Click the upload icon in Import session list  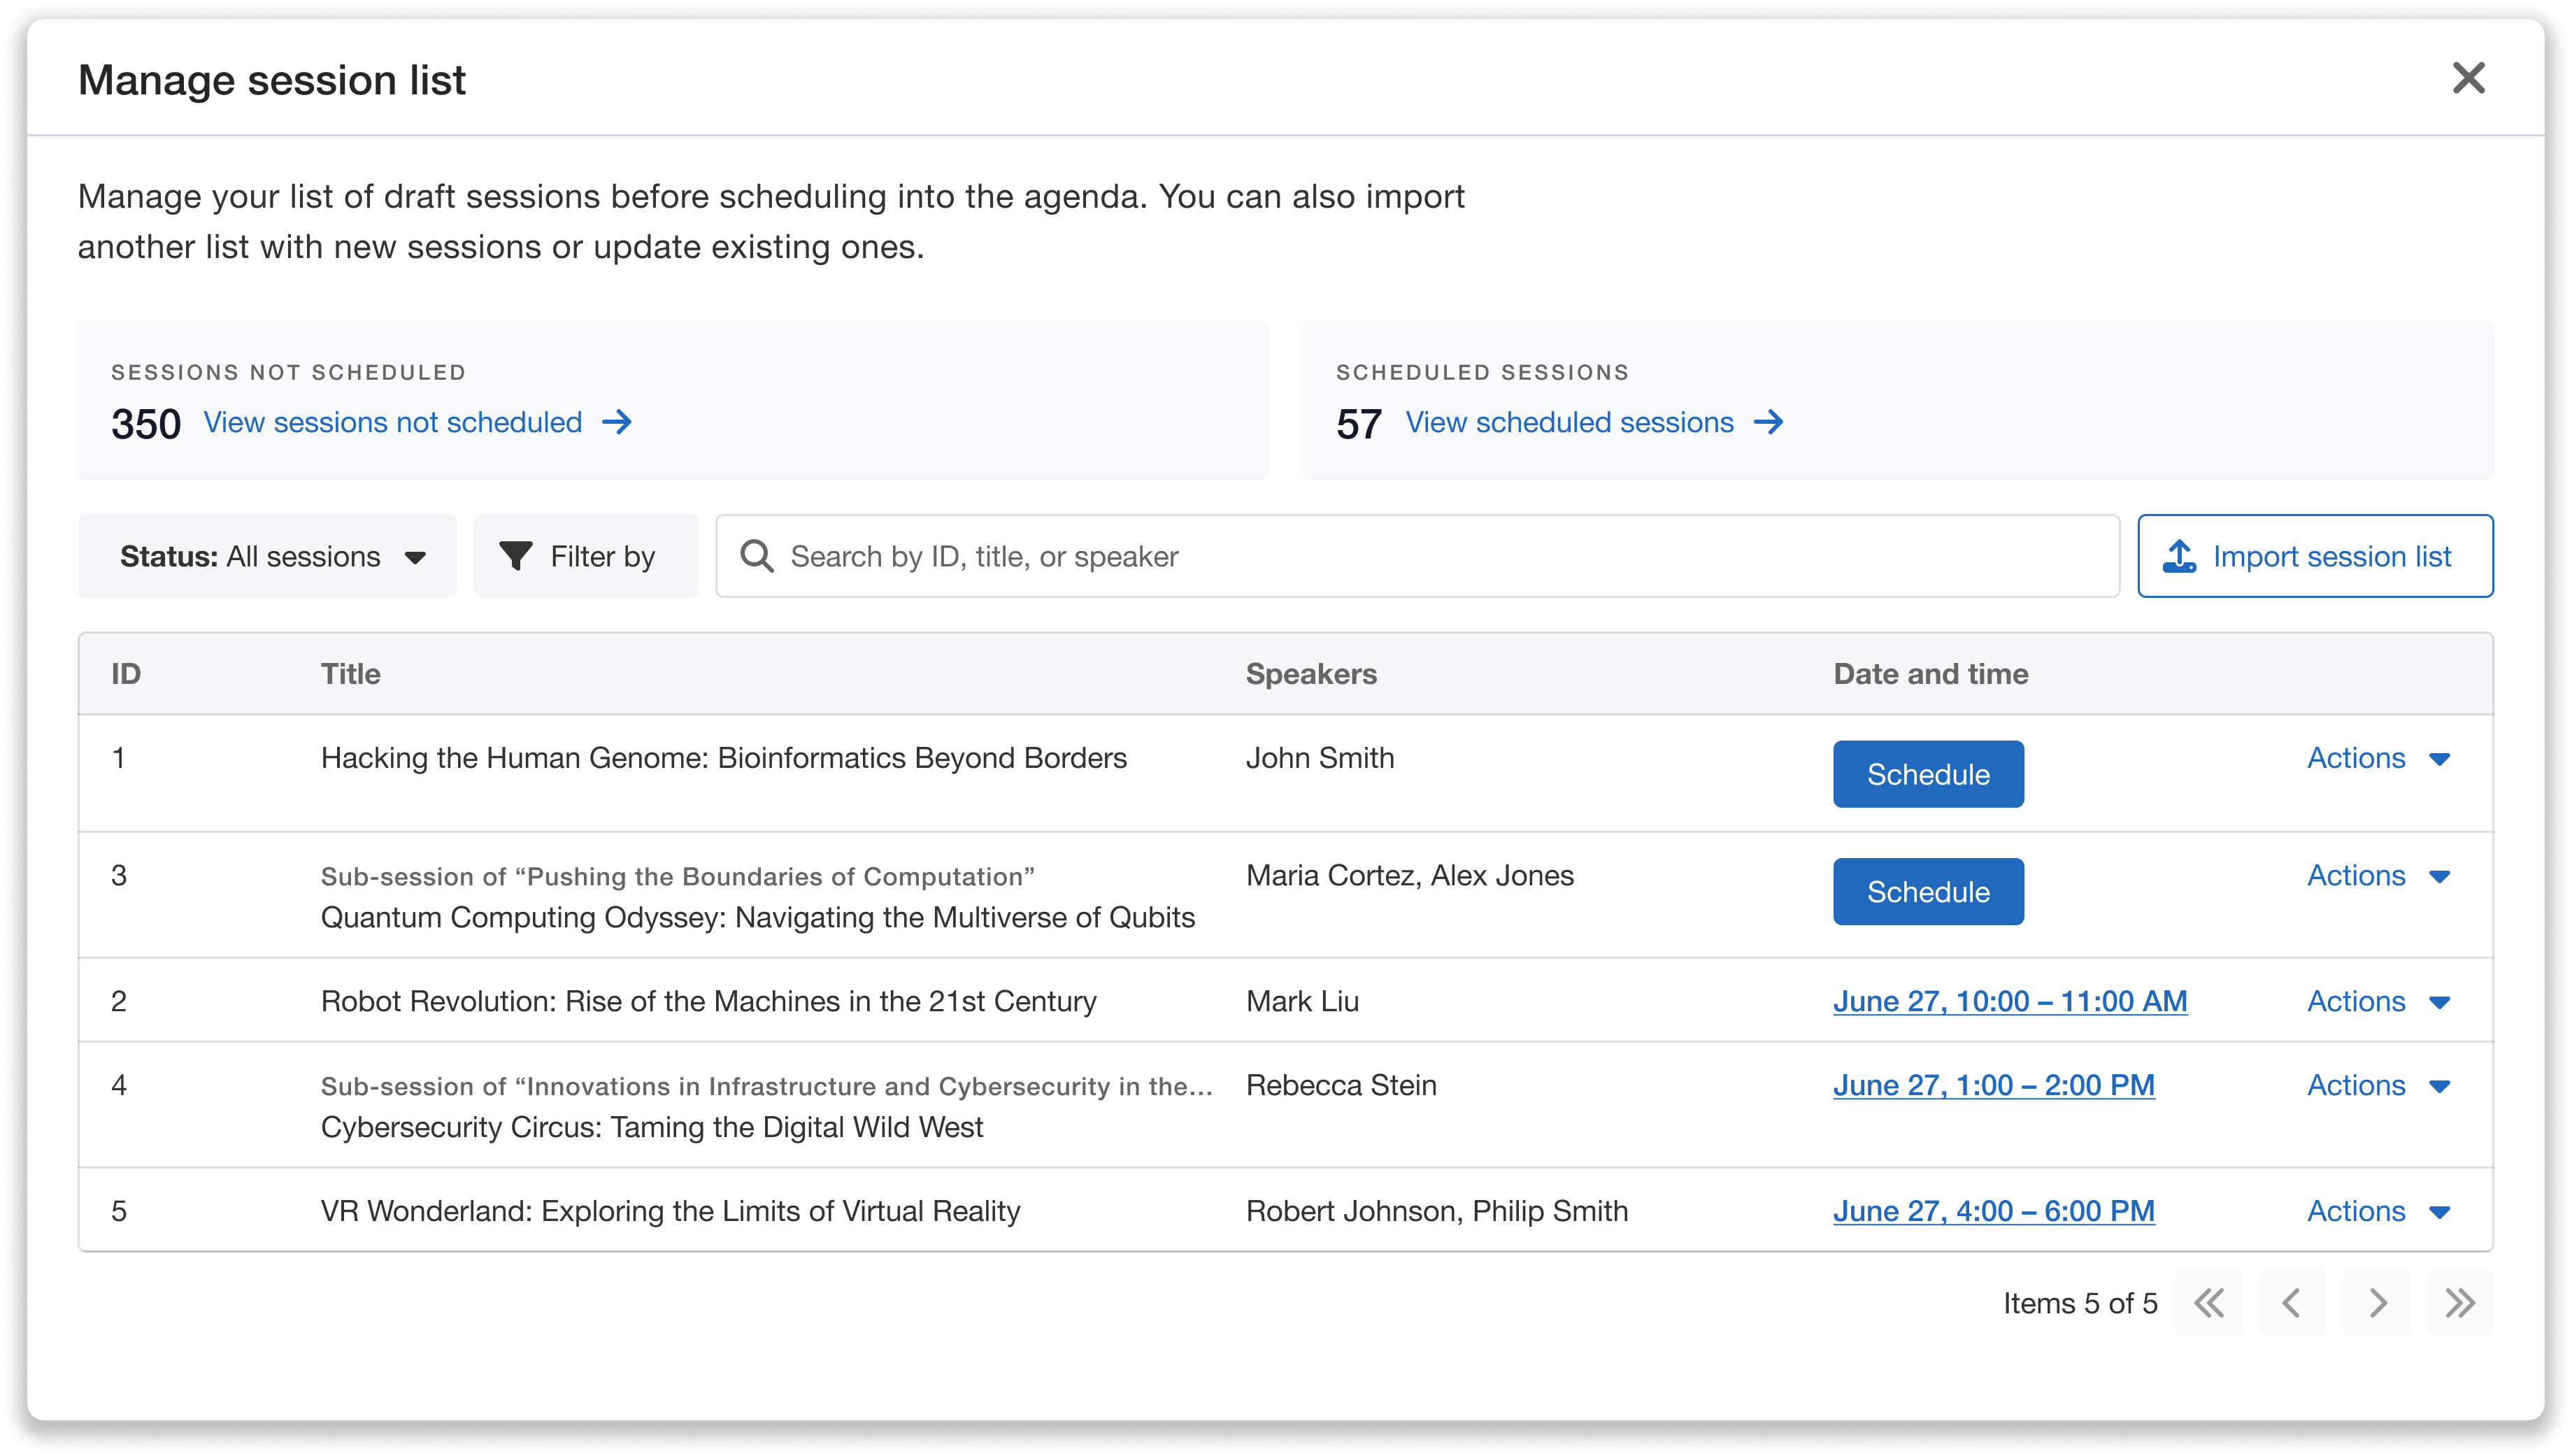pos(2179,556)
